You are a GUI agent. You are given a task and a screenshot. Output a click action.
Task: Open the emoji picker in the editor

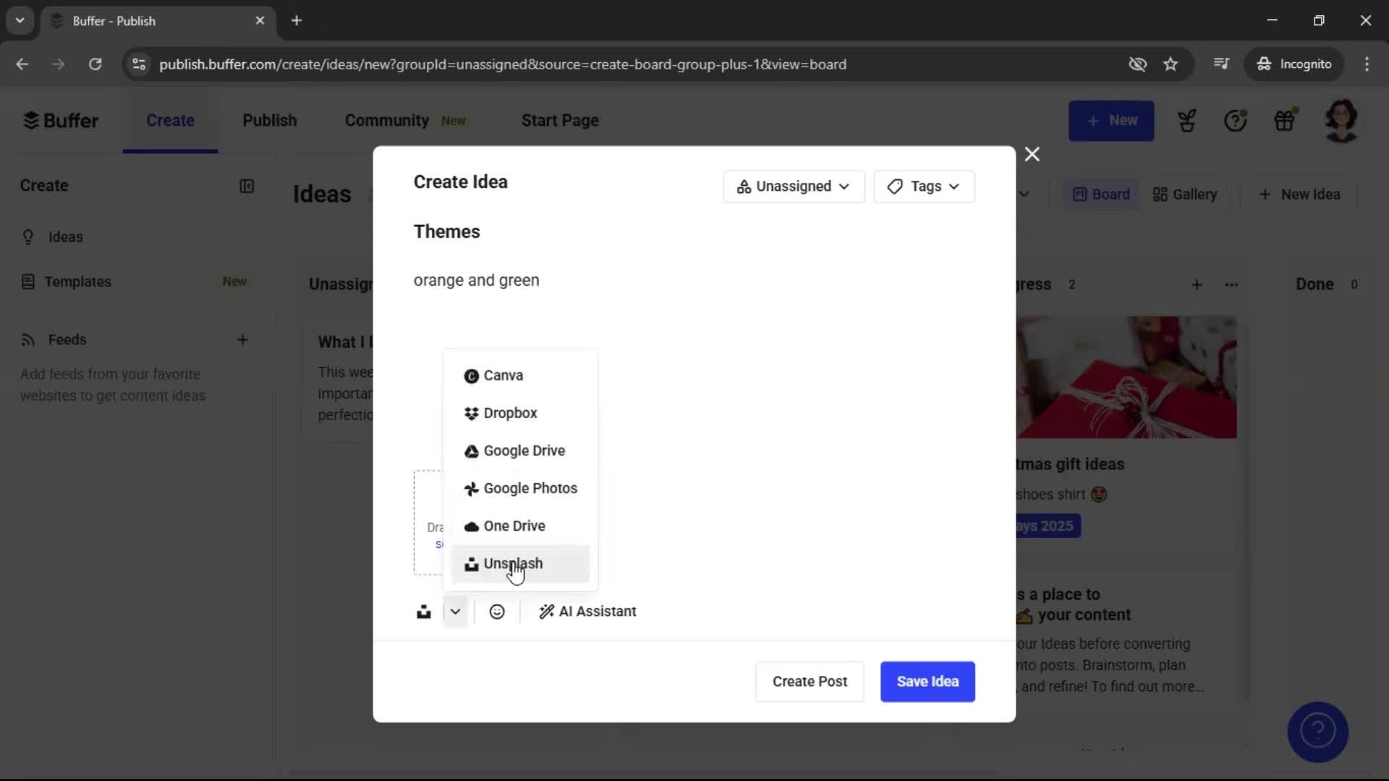click(x=497, y=611)
